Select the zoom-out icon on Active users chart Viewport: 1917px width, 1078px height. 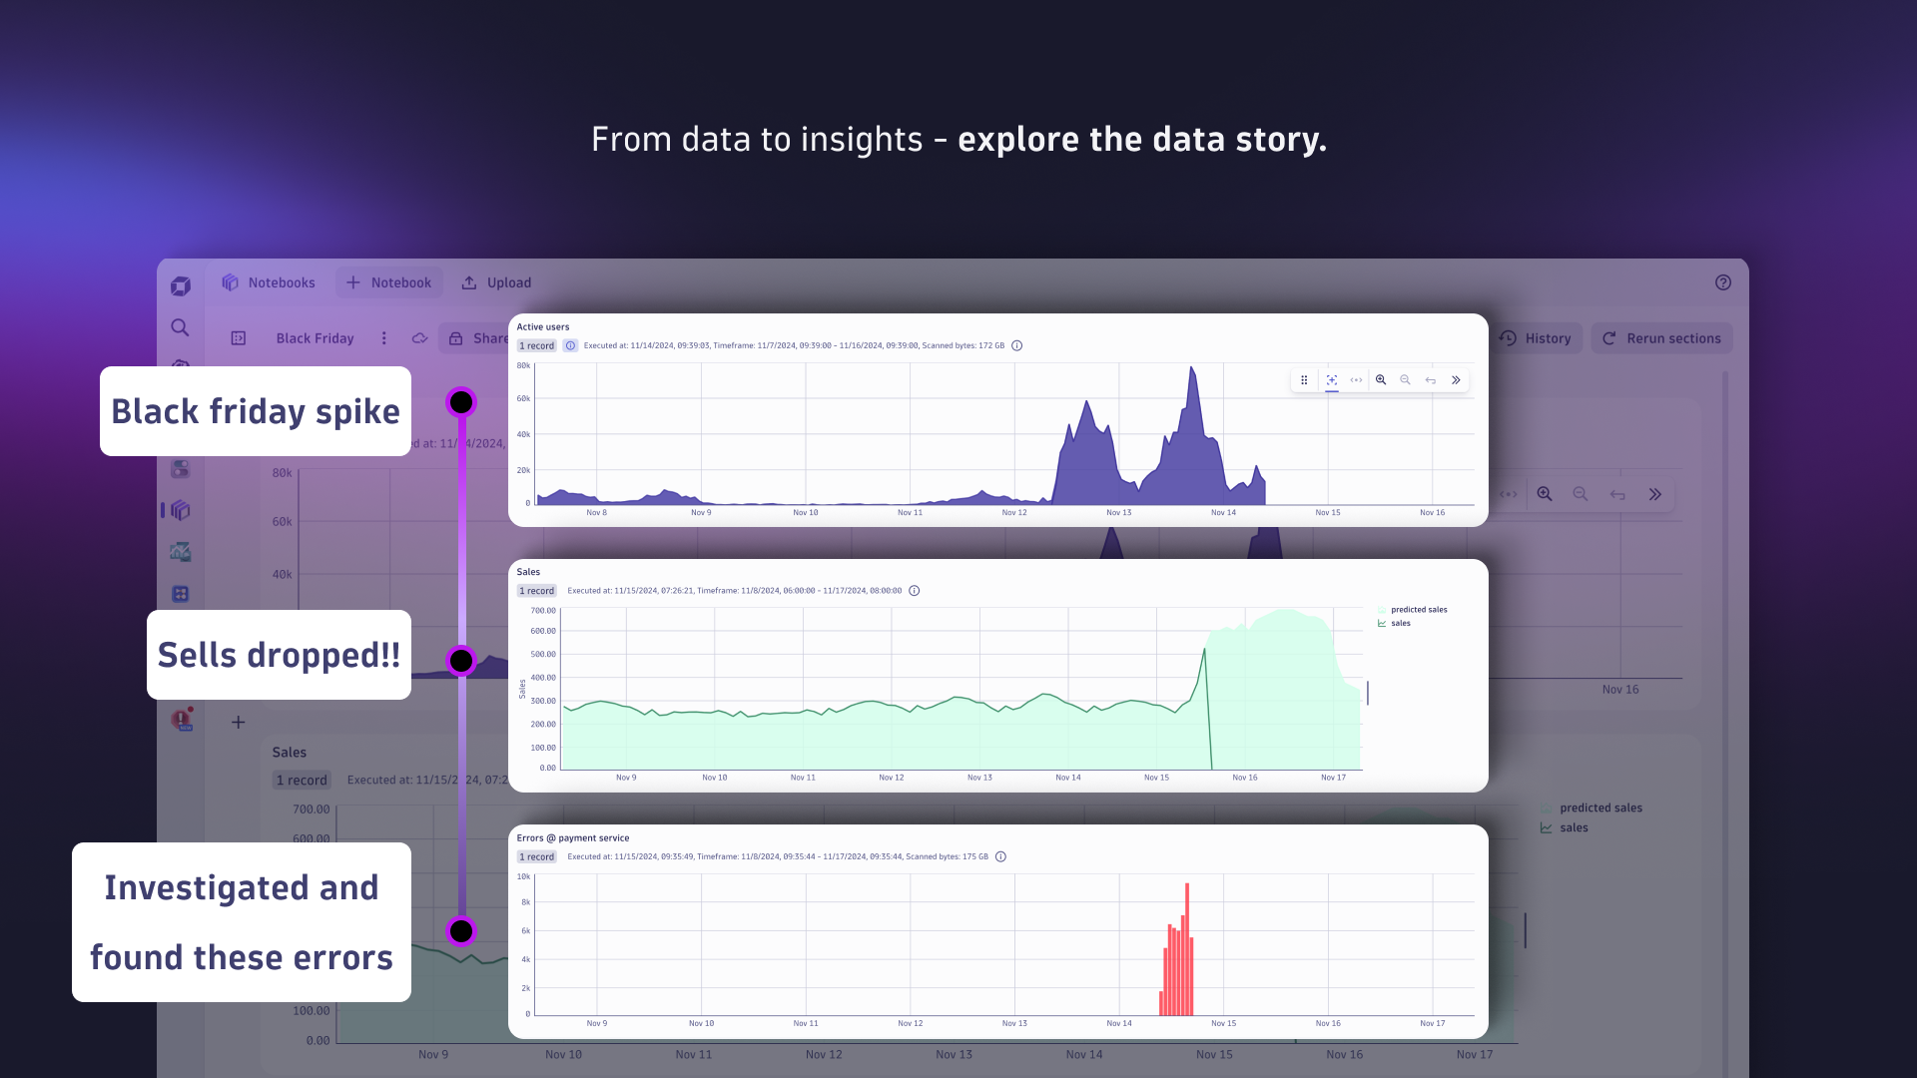[x=1405, y=380]
